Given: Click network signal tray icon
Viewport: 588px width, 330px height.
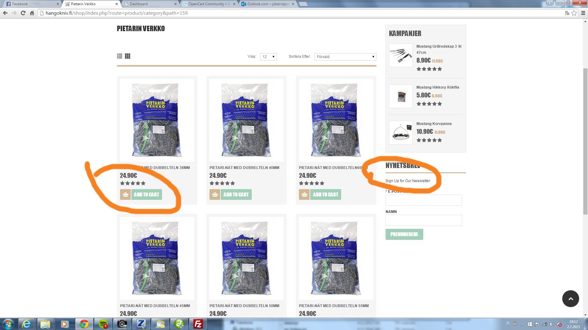Looking at the screenshot, I should [545, 324].
